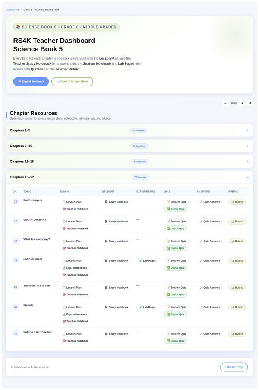259x390 pixels.
Task: Click the zoom out minus control
Action: 225,103
